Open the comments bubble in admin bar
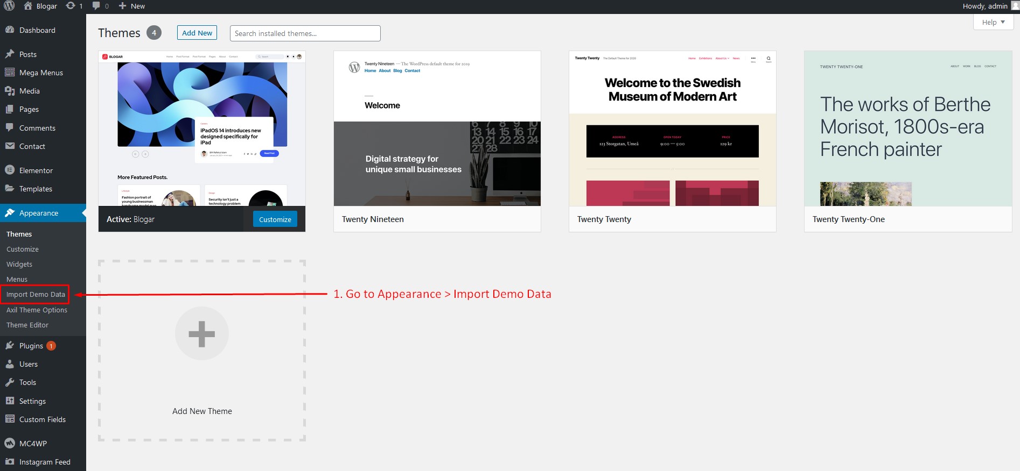 click(96, 6)
